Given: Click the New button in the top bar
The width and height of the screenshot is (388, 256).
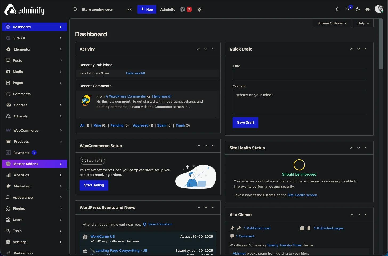Looking at the screenshot, I should point(147,9).
